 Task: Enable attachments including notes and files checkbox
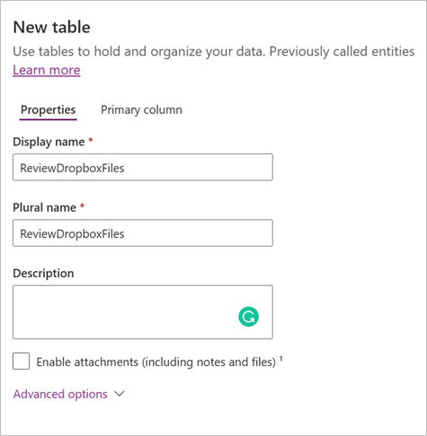coord(21,362)
